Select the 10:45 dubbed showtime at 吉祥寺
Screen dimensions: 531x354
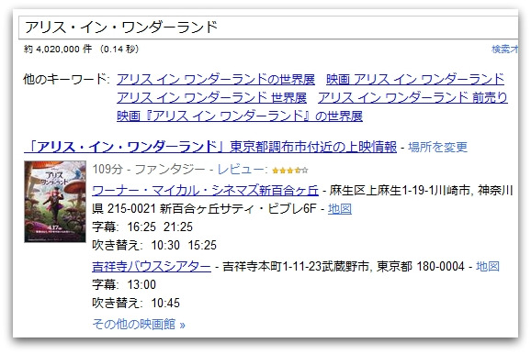(165, 303)
